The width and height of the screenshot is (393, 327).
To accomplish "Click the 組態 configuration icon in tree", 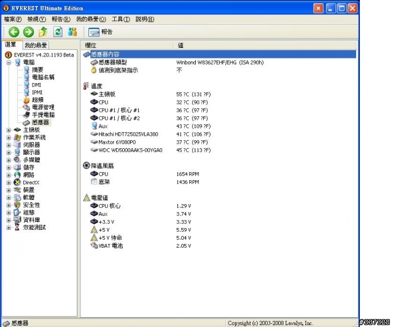I will [17, 213].
